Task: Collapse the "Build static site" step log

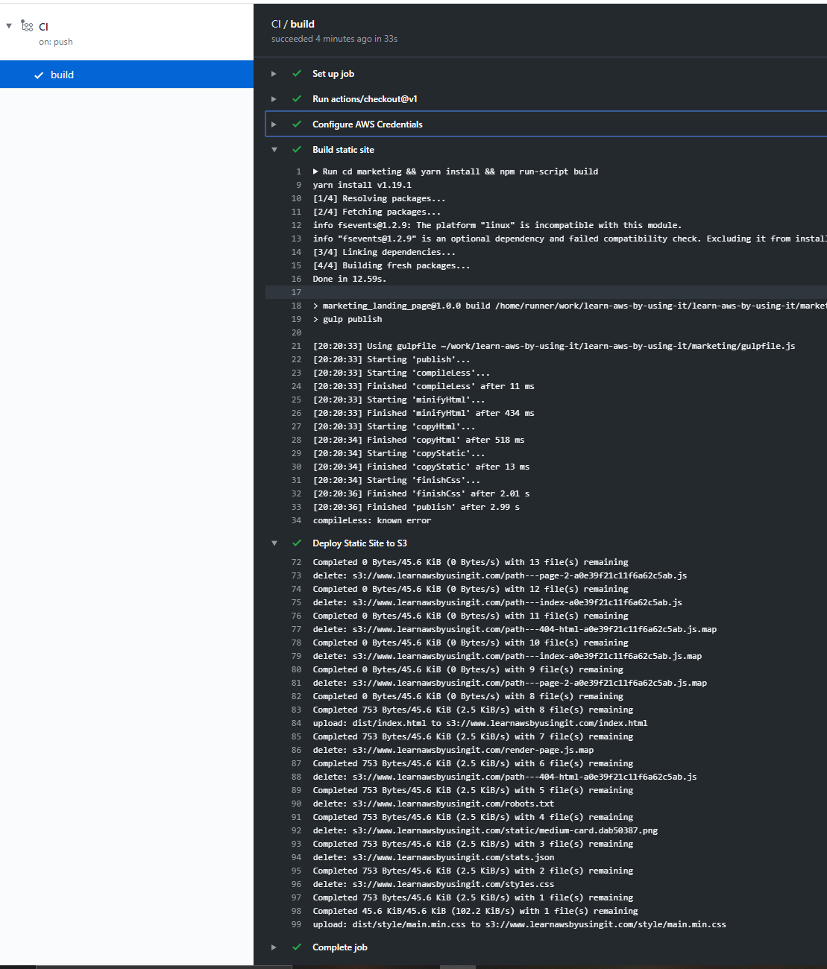Action: pos(274,149)
